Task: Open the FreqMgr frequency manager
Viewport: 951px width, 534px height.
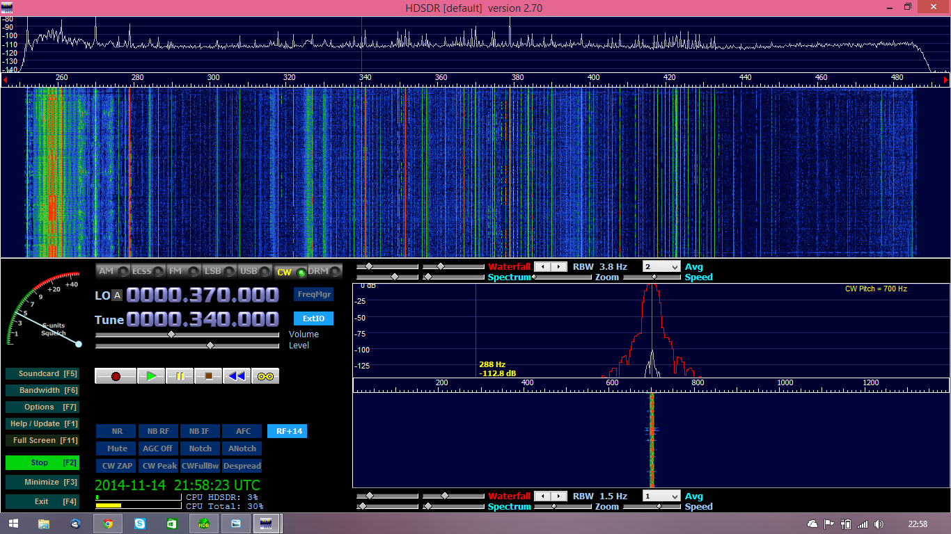Action: (x=313, y=294)
